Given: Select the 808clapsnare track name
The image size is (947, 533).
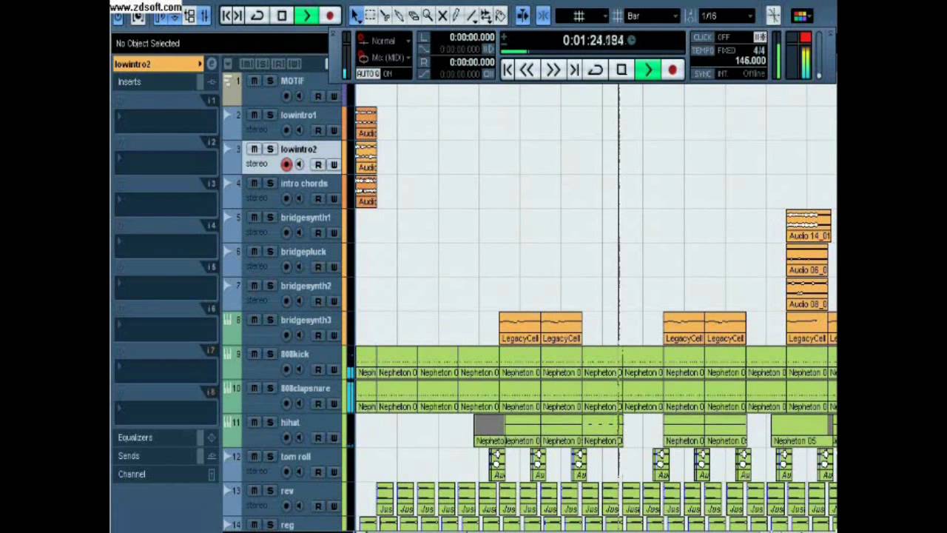Looking at the screenshot, I should 306,388.
